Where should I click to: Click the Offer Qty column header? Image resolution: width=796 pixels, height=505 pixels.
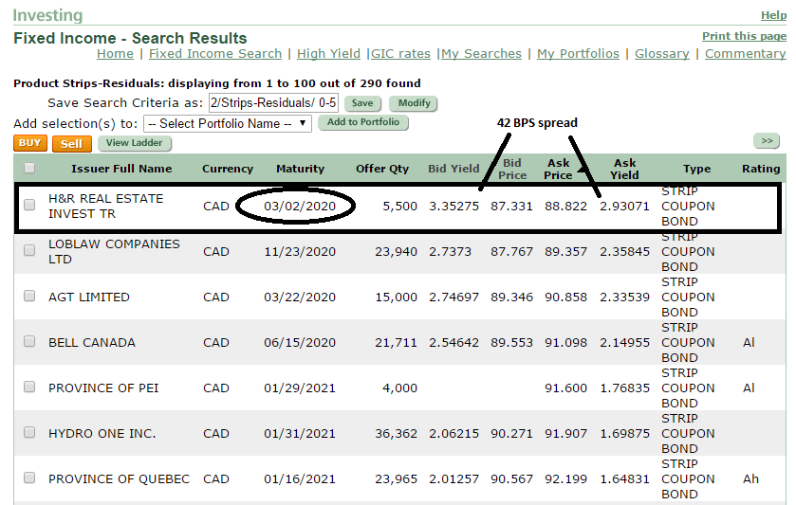[382, 169]
